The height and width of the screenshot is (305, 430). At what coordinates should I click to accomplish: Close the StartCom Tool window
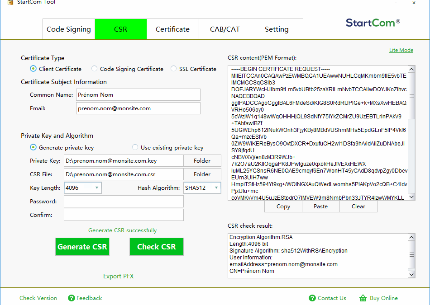tap(414, 2)
